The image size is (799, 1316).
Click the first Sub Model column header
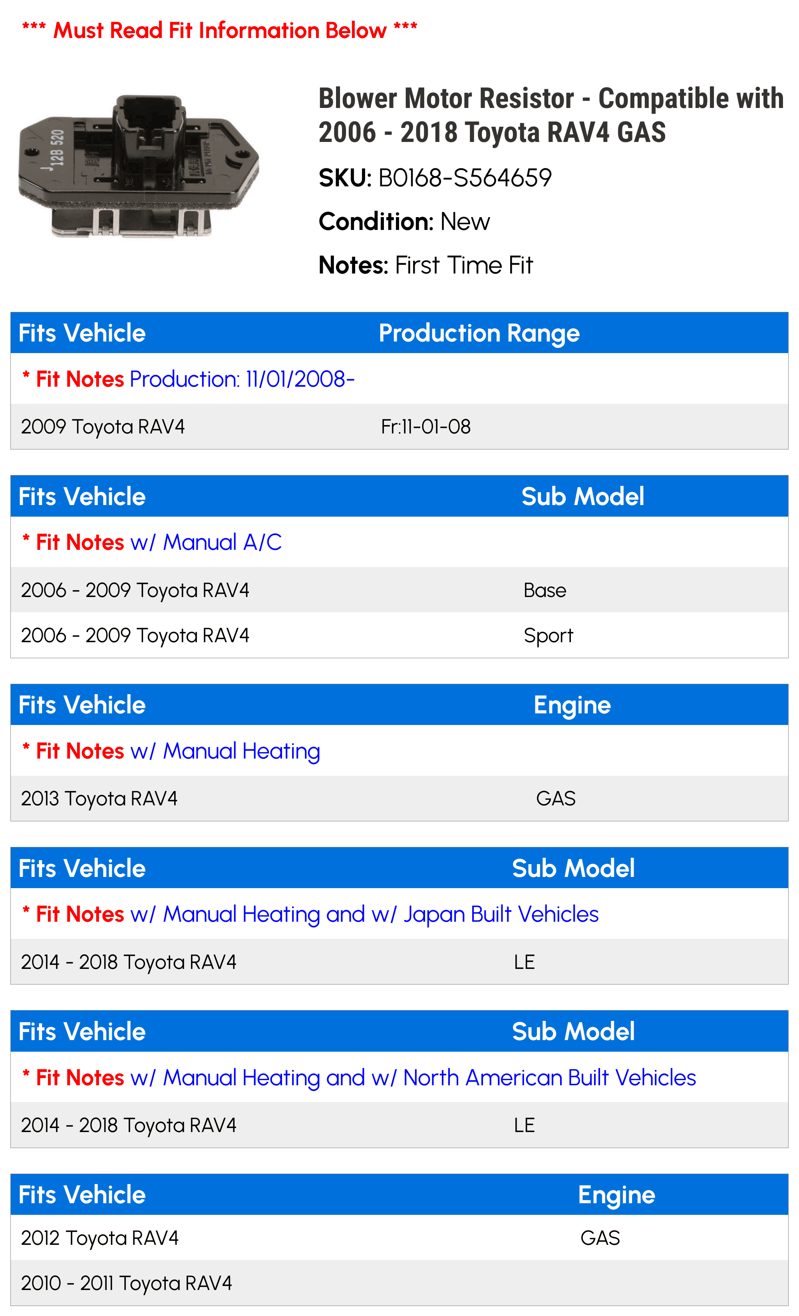pyautogui.click(x=582, y=497)
